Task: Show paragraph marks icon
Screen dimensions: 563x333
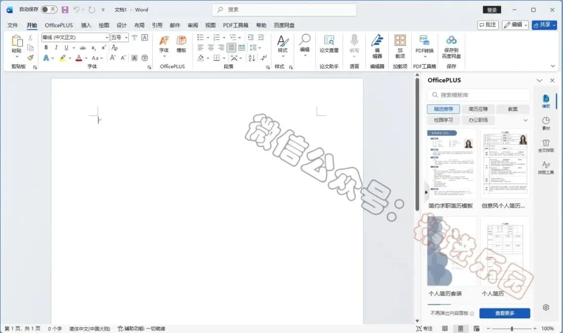Action: click(264, 58)
